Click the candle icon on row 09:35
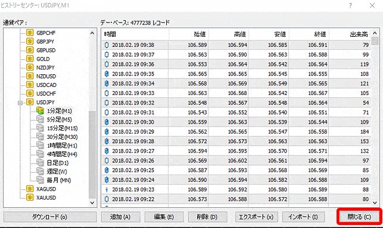The image size is (383, 228). [107, 74]
